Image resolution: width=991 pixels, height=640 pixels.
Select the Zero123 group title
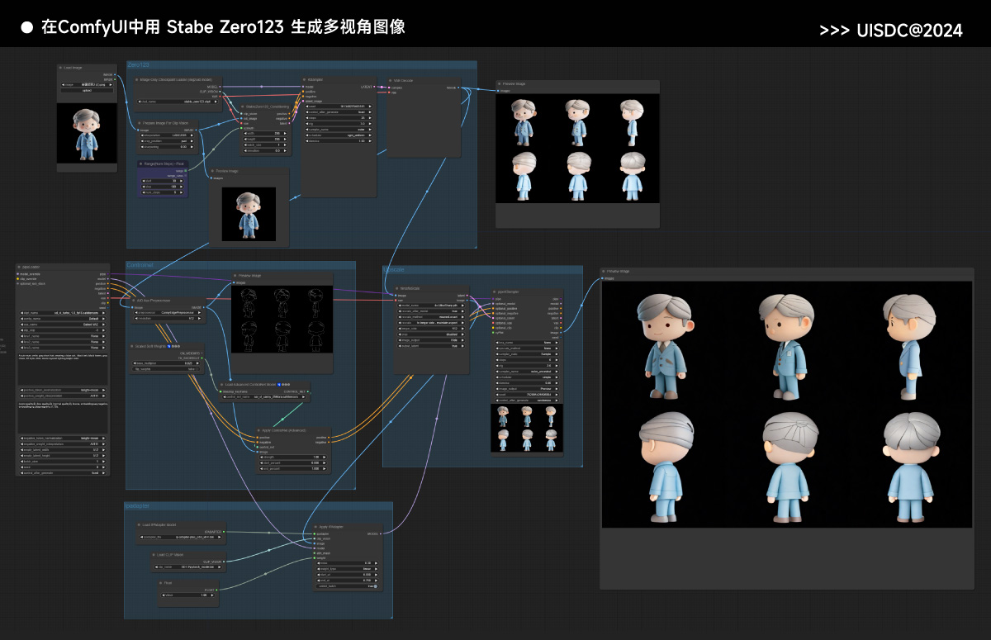point(139,64)
